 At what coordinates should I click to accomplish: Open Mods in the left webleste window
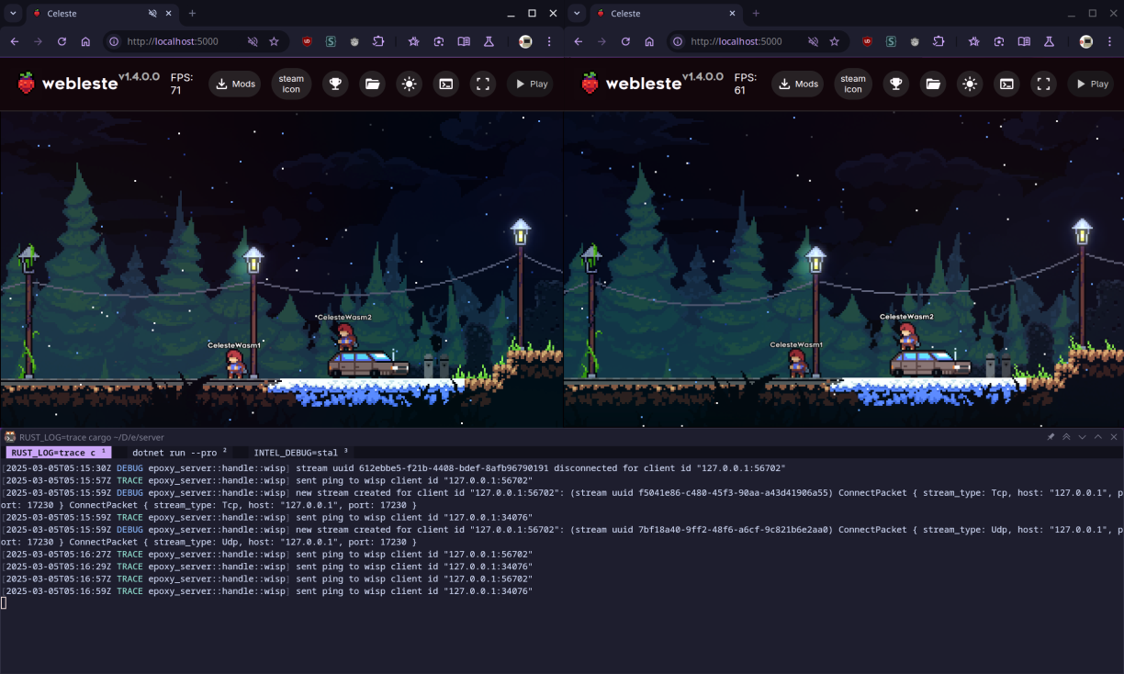coord(234,84)
